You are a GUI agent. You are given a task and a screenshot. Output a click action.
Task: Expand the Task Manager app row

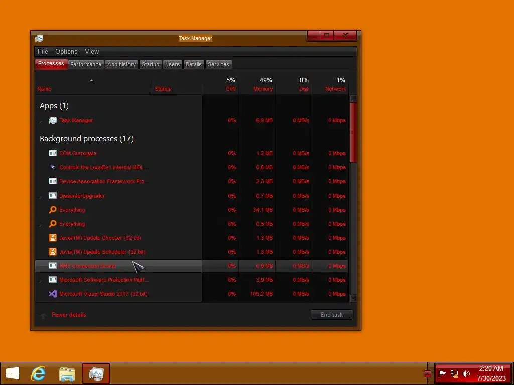(41, 121)
